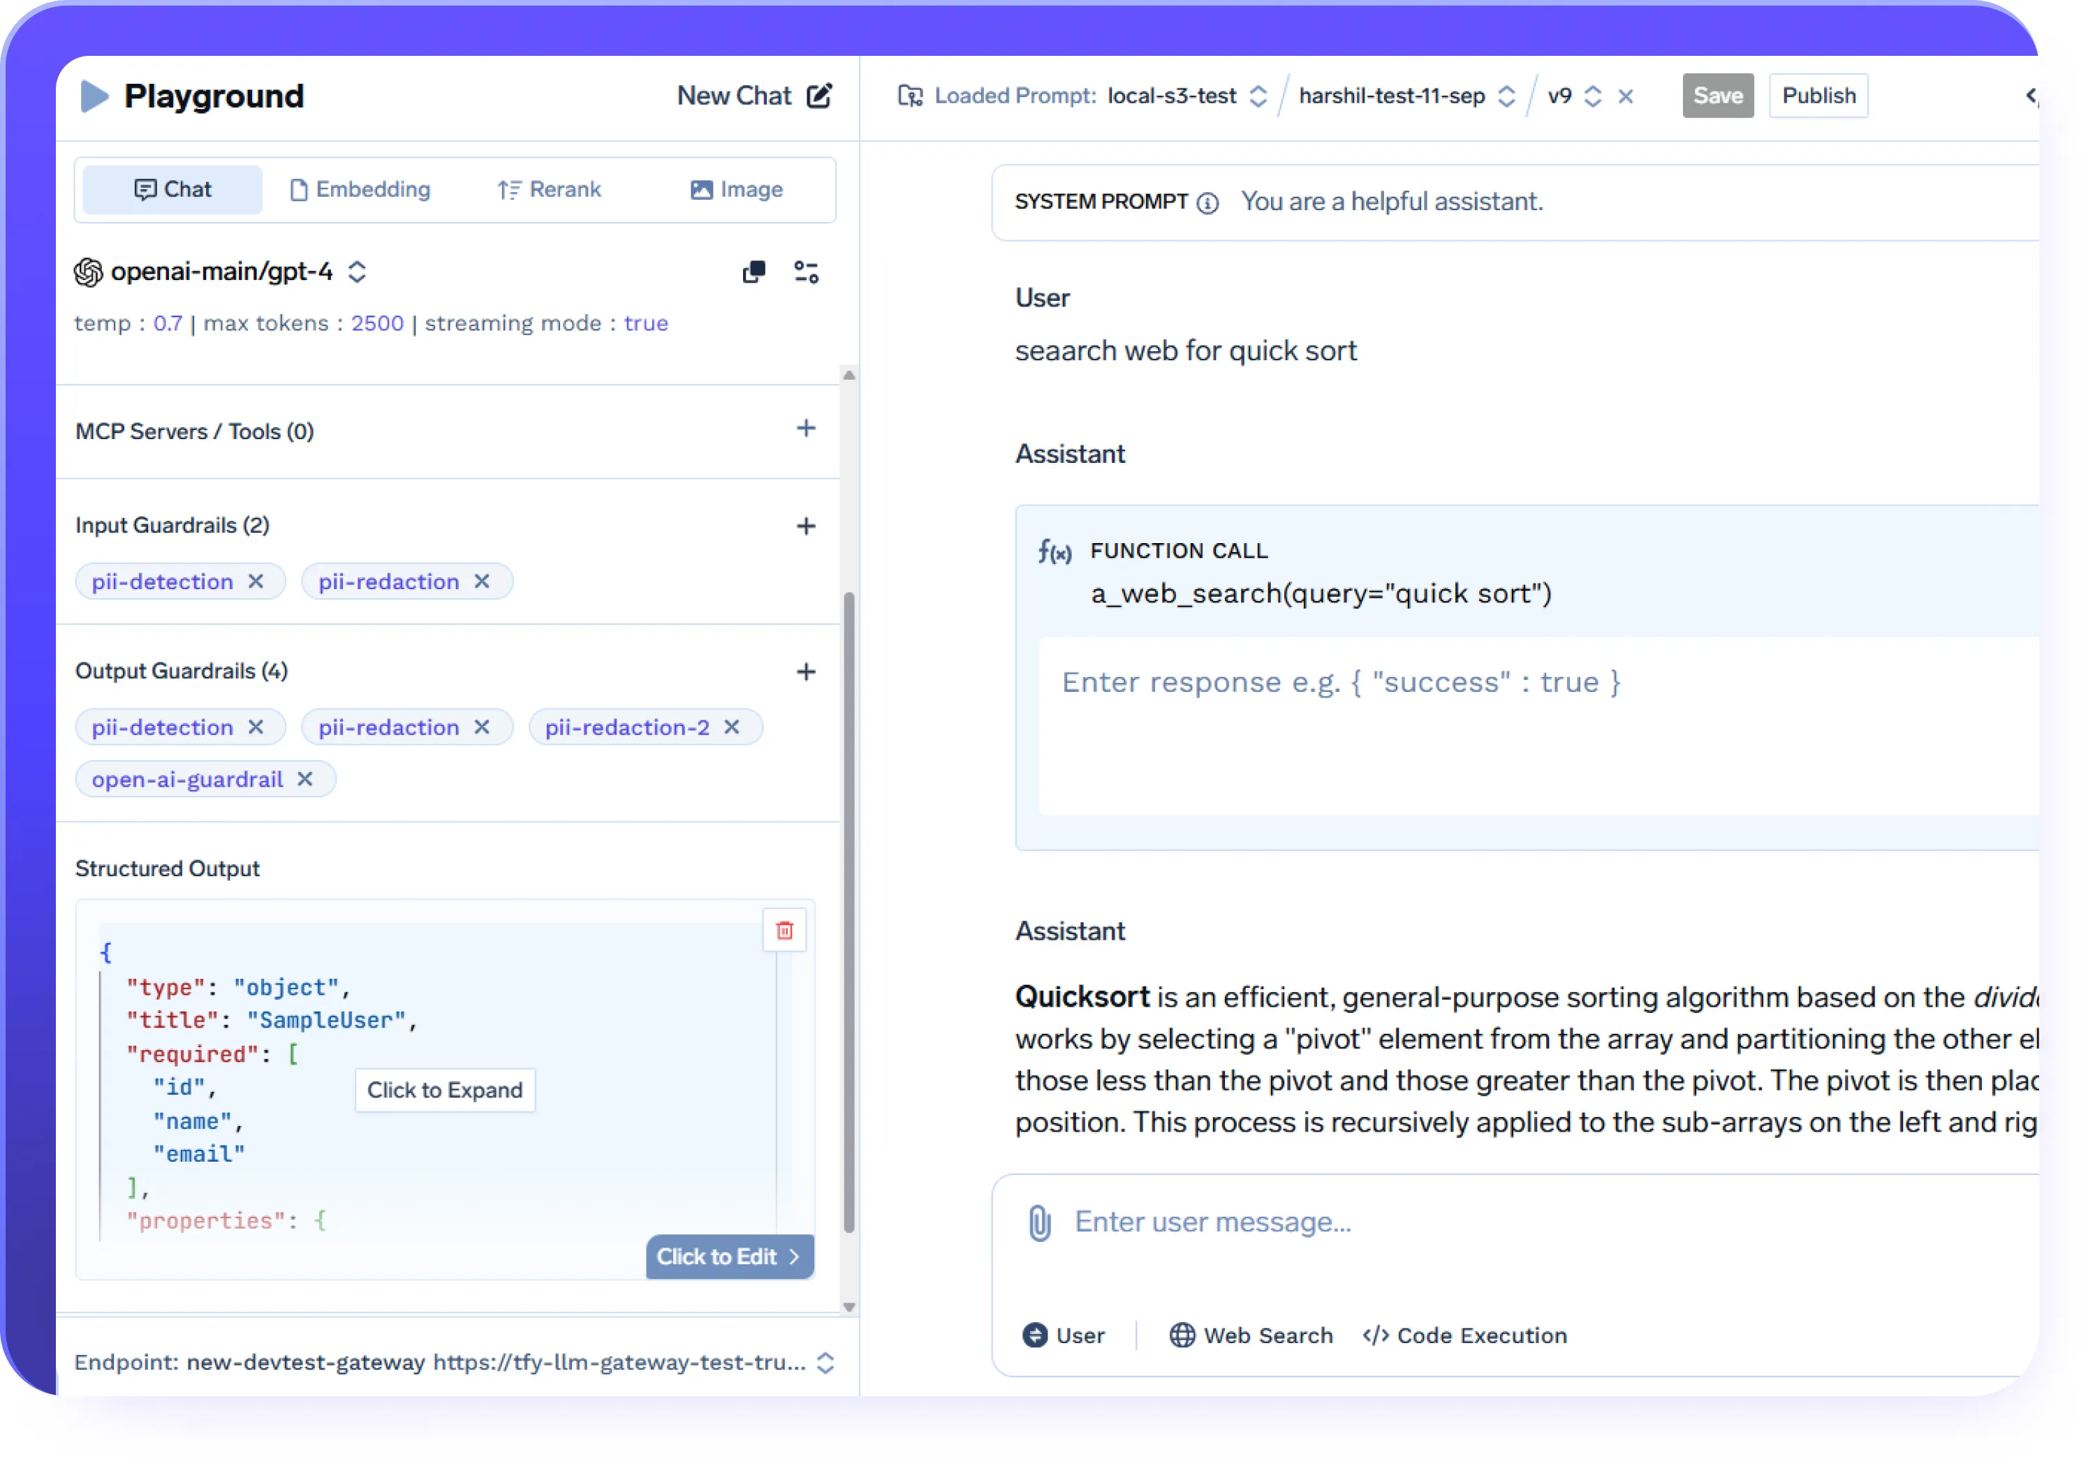Toggle Code Execution in the message bar
Screen dimensions: 2095x1466
(1464, 1335)
